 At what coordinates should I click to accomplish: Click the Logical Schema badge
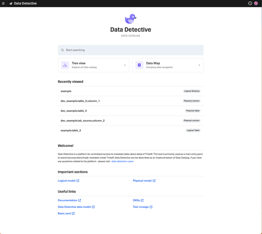click(192, 91)
